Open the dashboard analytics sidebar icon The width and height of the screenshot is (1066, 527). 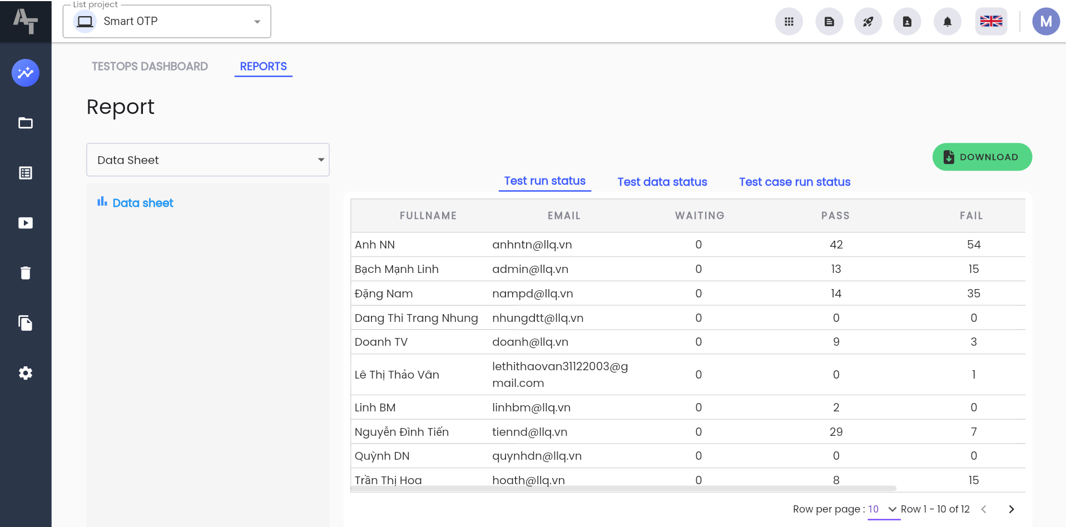[x=26, y=73]
